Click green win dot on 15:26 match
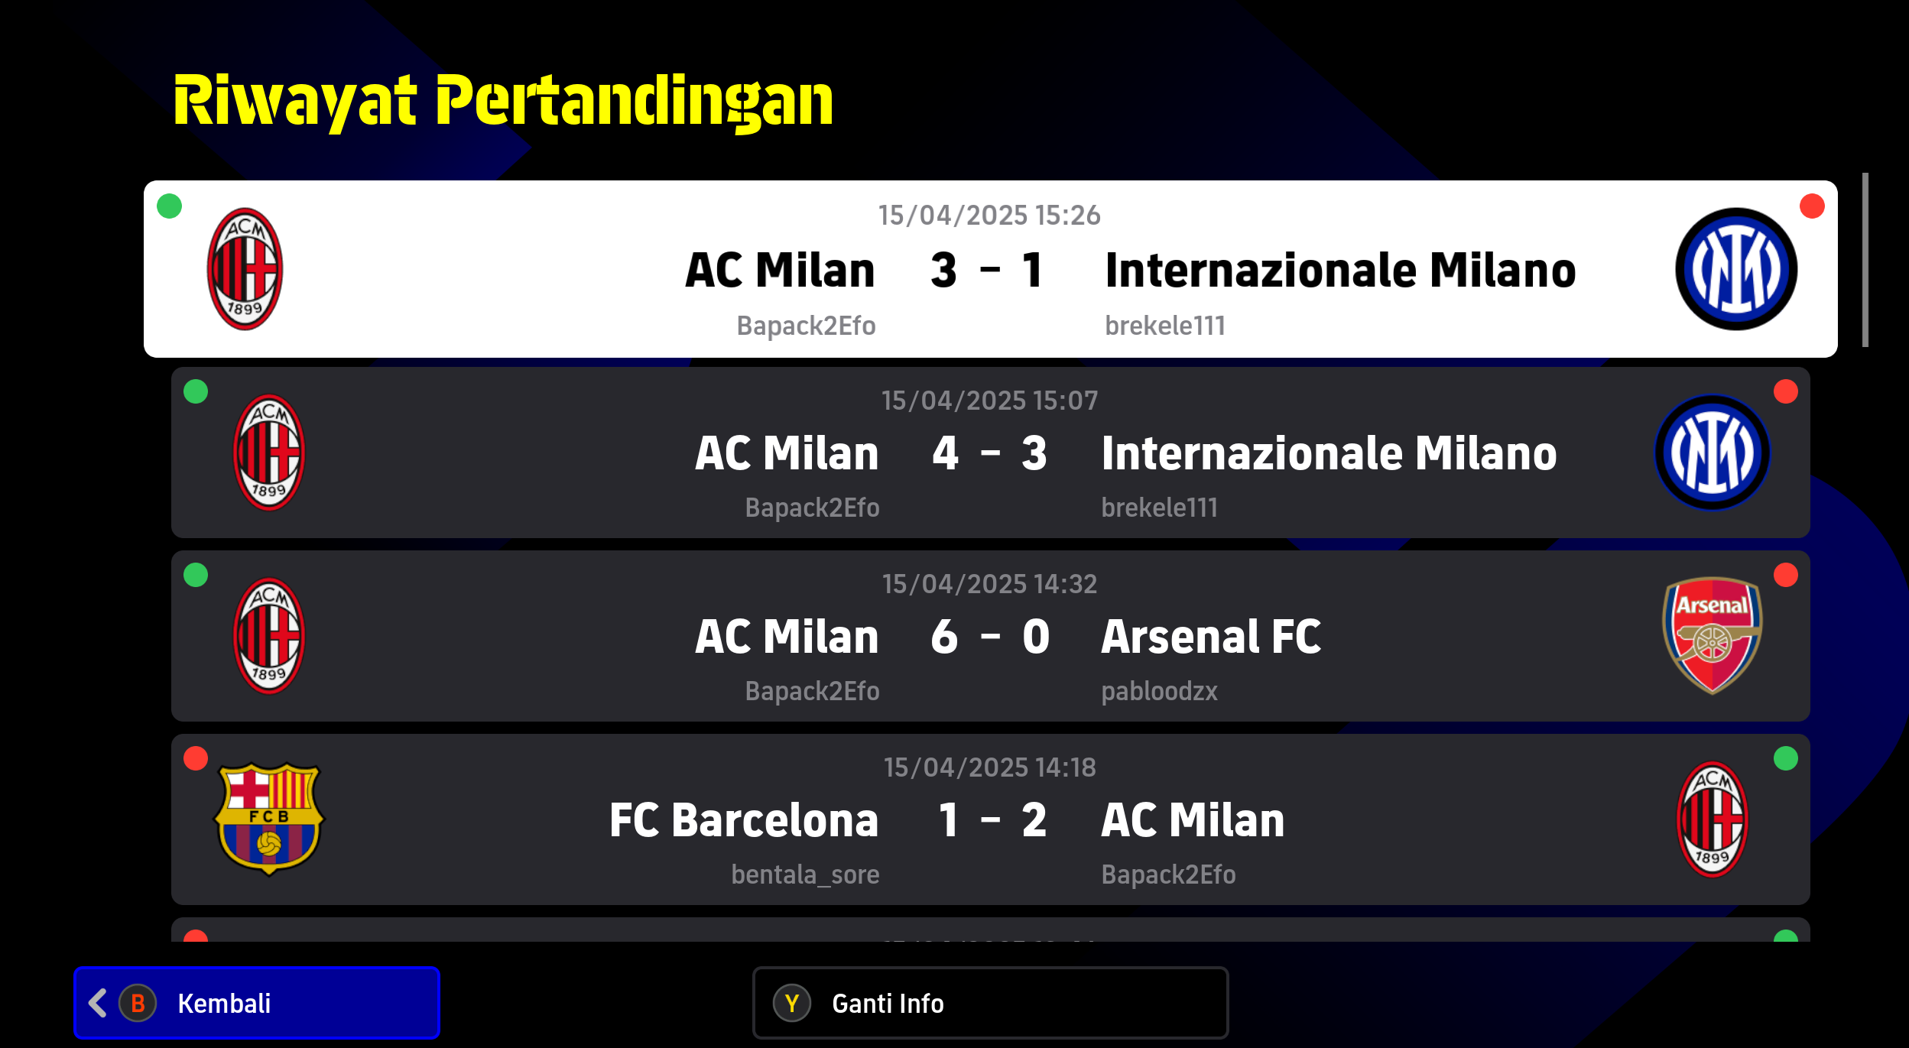The width and height of the screenshot is (1909, 1048). coord(169,206)
